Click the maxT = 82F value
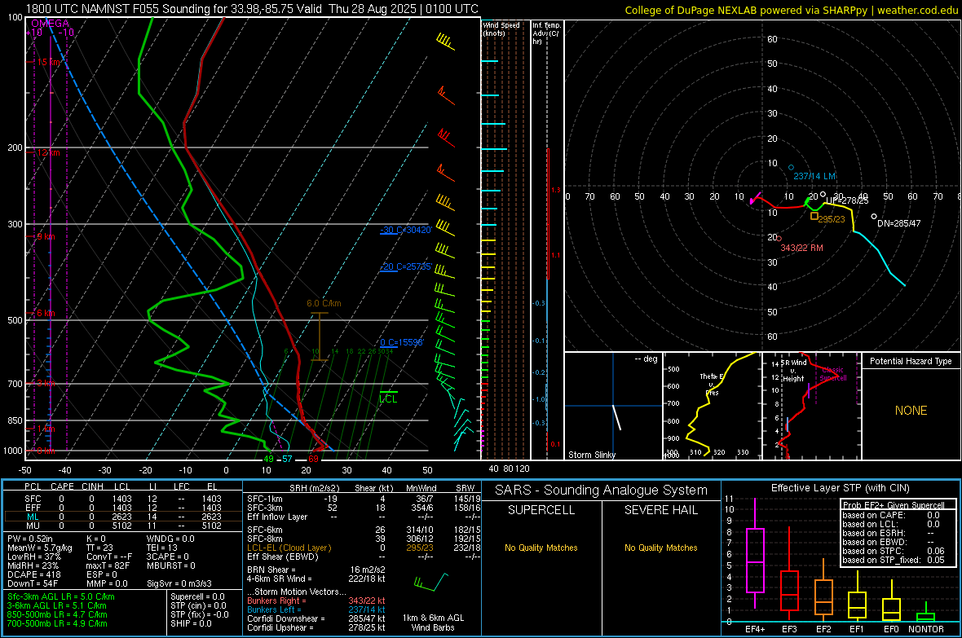Image resolution: width=962 pixels, height=638 pixels. tap(108, 565)
